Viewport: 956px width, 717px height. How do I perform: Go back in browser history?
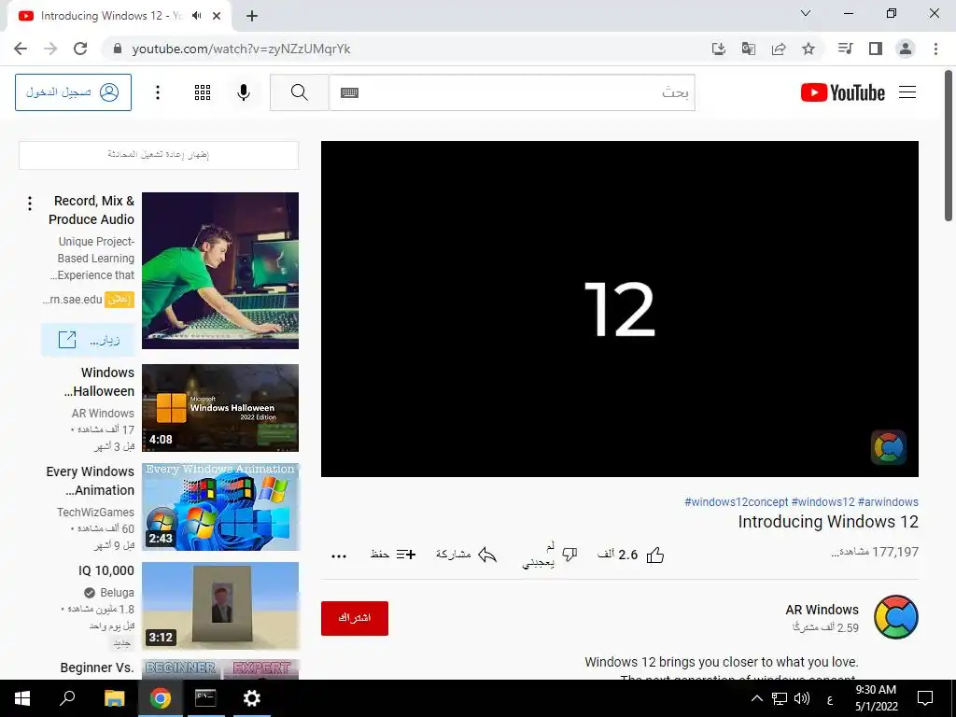[21, 49]
